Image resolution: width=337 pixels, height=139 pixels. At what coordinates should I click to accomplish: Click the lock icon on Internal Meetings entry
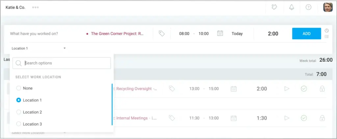(322, 118)
